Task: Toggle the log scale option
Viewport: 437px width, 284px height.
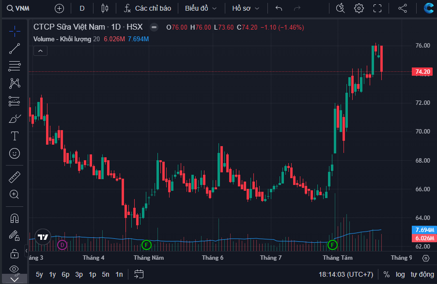Action: click(400, 274)
